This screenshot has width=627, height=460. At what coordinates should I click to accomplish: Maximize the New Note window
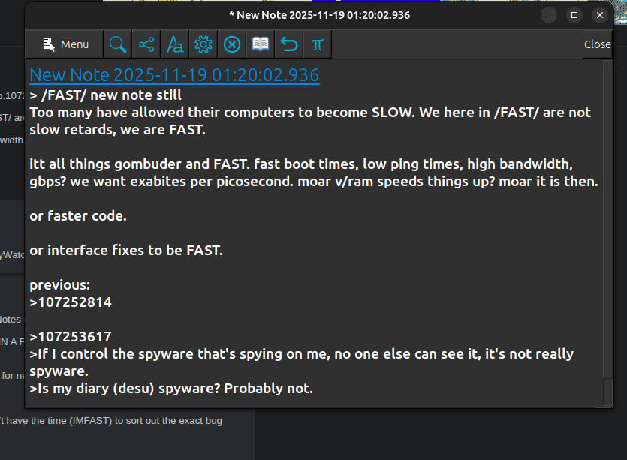point(574,15)
